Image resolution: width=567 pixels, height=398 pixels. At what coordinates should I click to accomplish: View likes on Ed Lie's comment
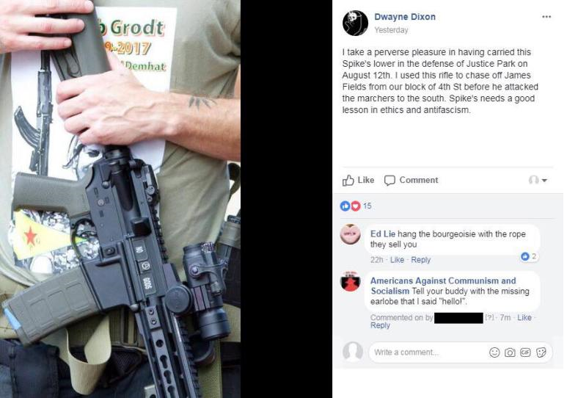(x=529, y=256)
